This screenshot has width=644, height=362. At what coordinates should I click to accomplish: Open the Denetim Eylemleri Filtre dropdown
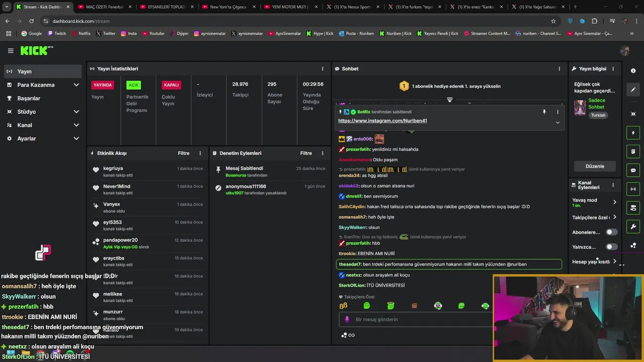click(306, 153)
